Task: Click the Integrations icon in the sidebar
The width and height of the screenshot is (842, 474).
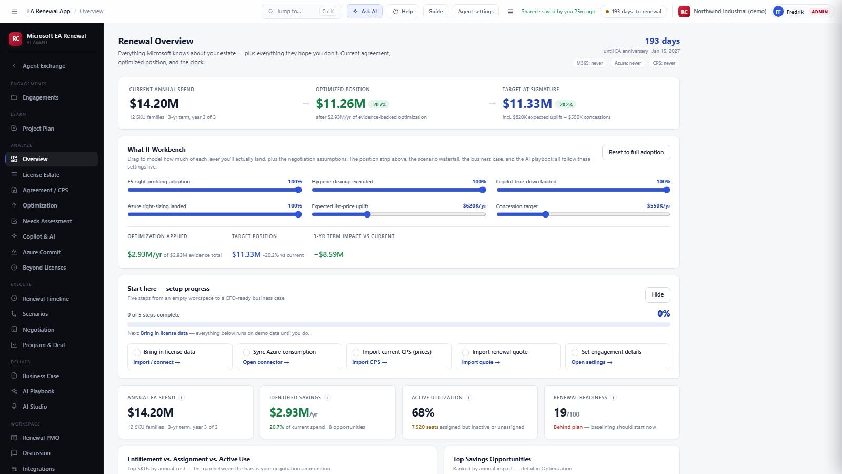Action: 14,469
